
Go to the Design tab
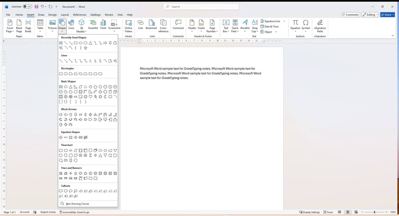click(52, 15)
